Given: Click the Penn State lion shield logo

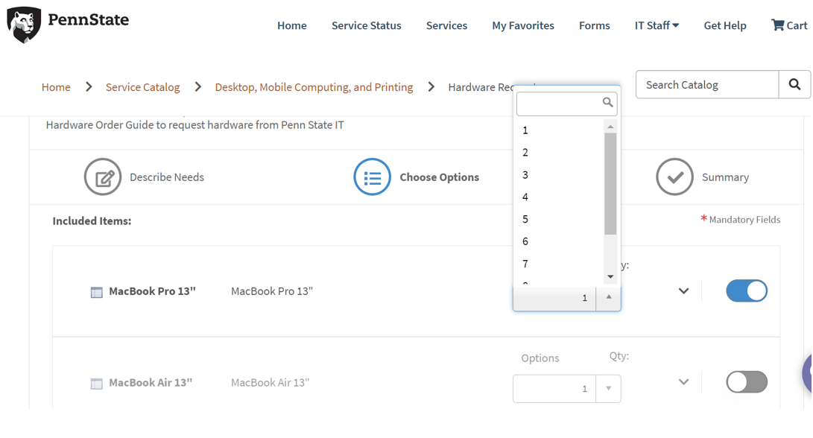Looking at the screenshot, I should click(x=24, y=25).
